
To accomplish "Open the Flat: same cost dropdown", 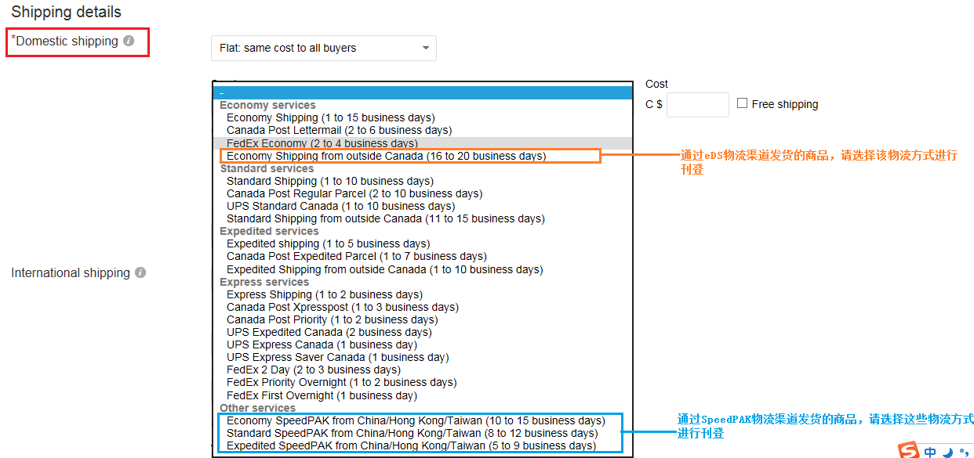I will 323,48.
